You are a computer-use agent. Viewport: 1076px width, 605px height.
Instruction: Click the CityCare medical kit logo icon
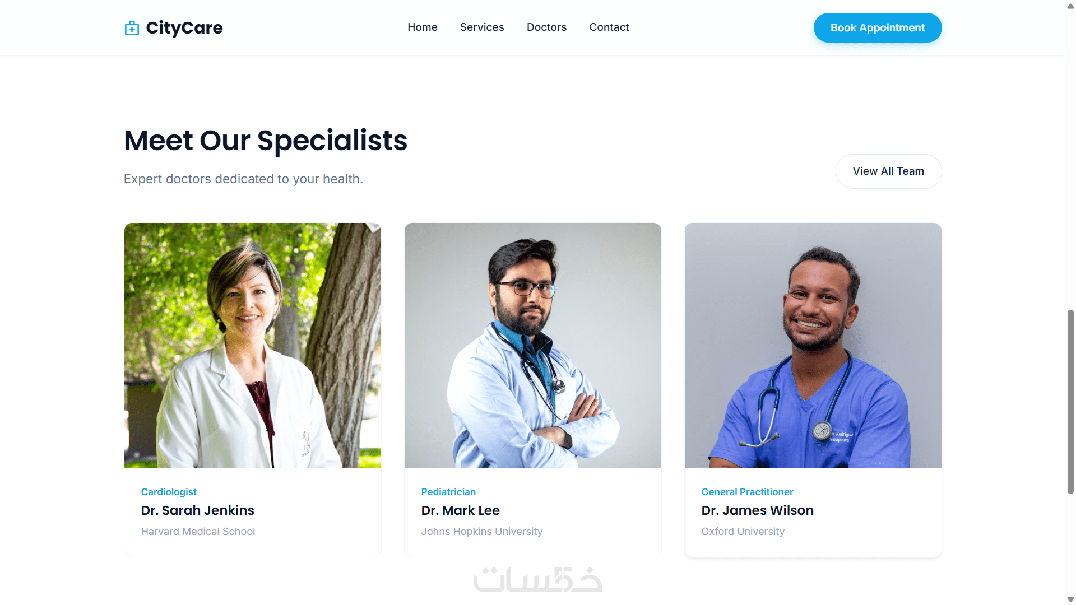coord(132,28)
